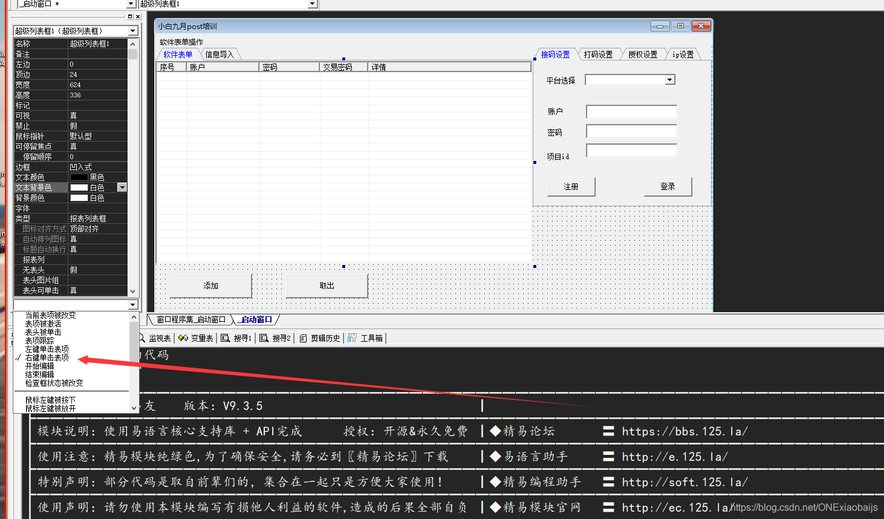The height and width of the screenshot is (519, 884).
Task: Choose 开始编辑 event entry
Action: pos(39,366)
